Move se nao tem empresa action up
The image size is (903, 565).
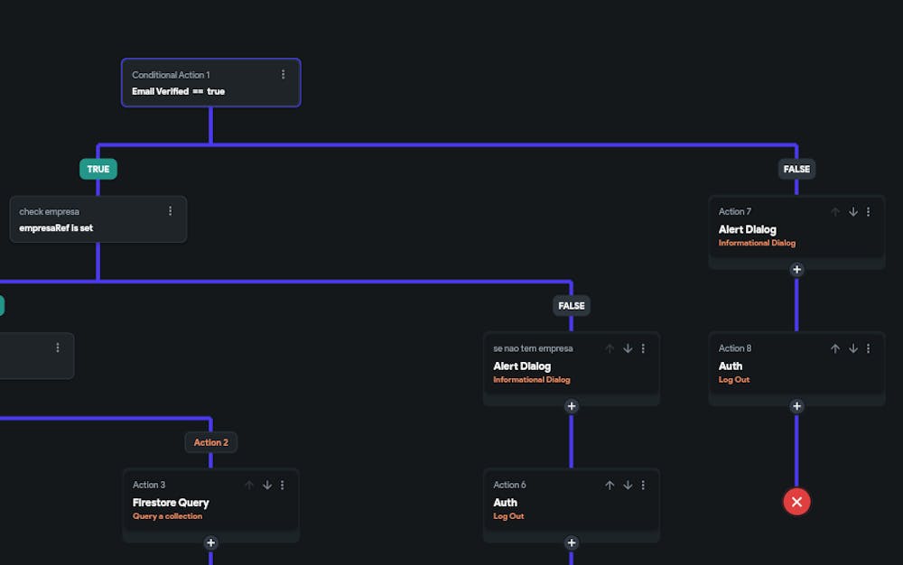[610, 348]
